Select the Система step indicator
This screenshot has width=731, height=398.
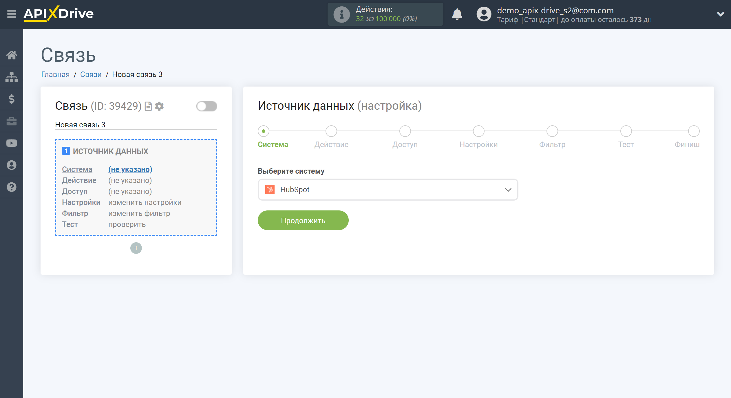coord(264,130)
